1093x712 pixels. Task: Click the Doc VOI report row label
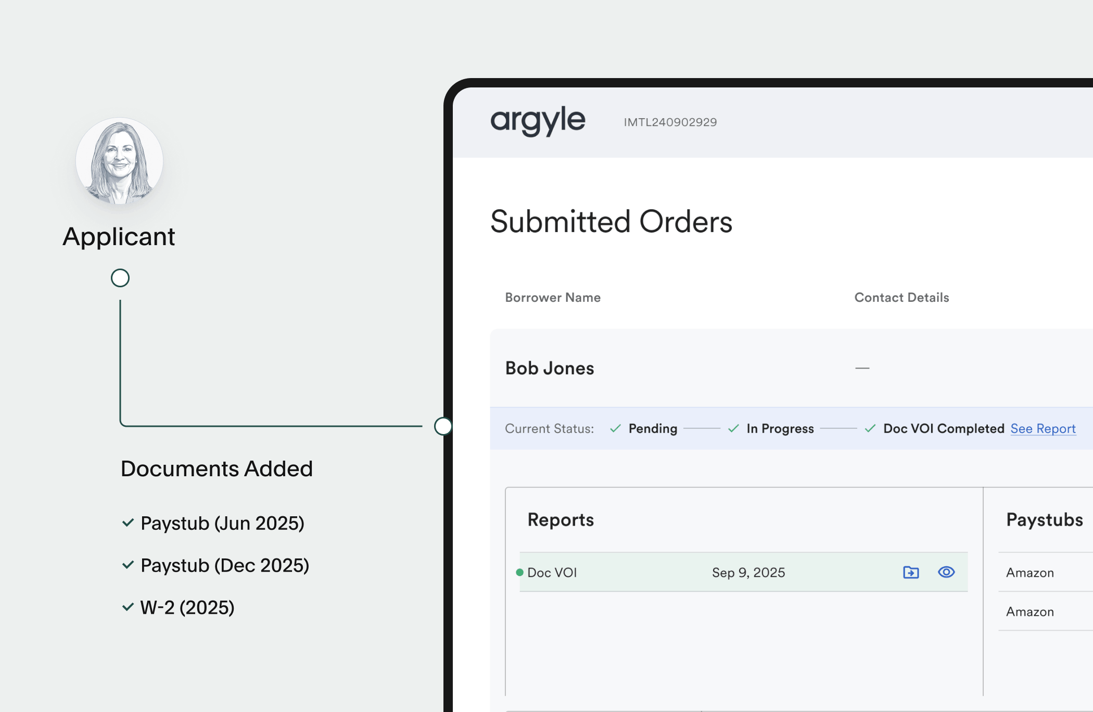(x=552, y=573)
